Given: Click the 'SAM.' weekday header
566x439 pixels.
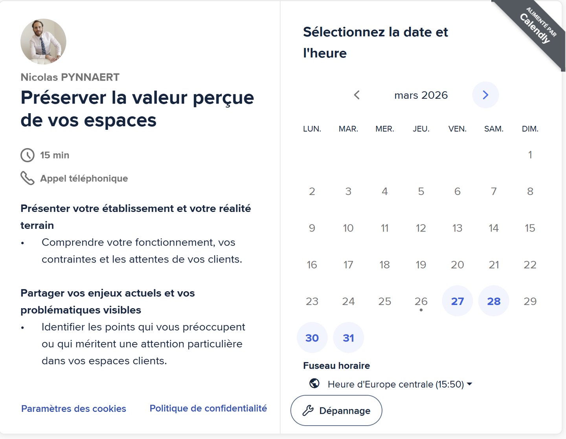Looking at the screenshot, I should (x=494, y=129).
